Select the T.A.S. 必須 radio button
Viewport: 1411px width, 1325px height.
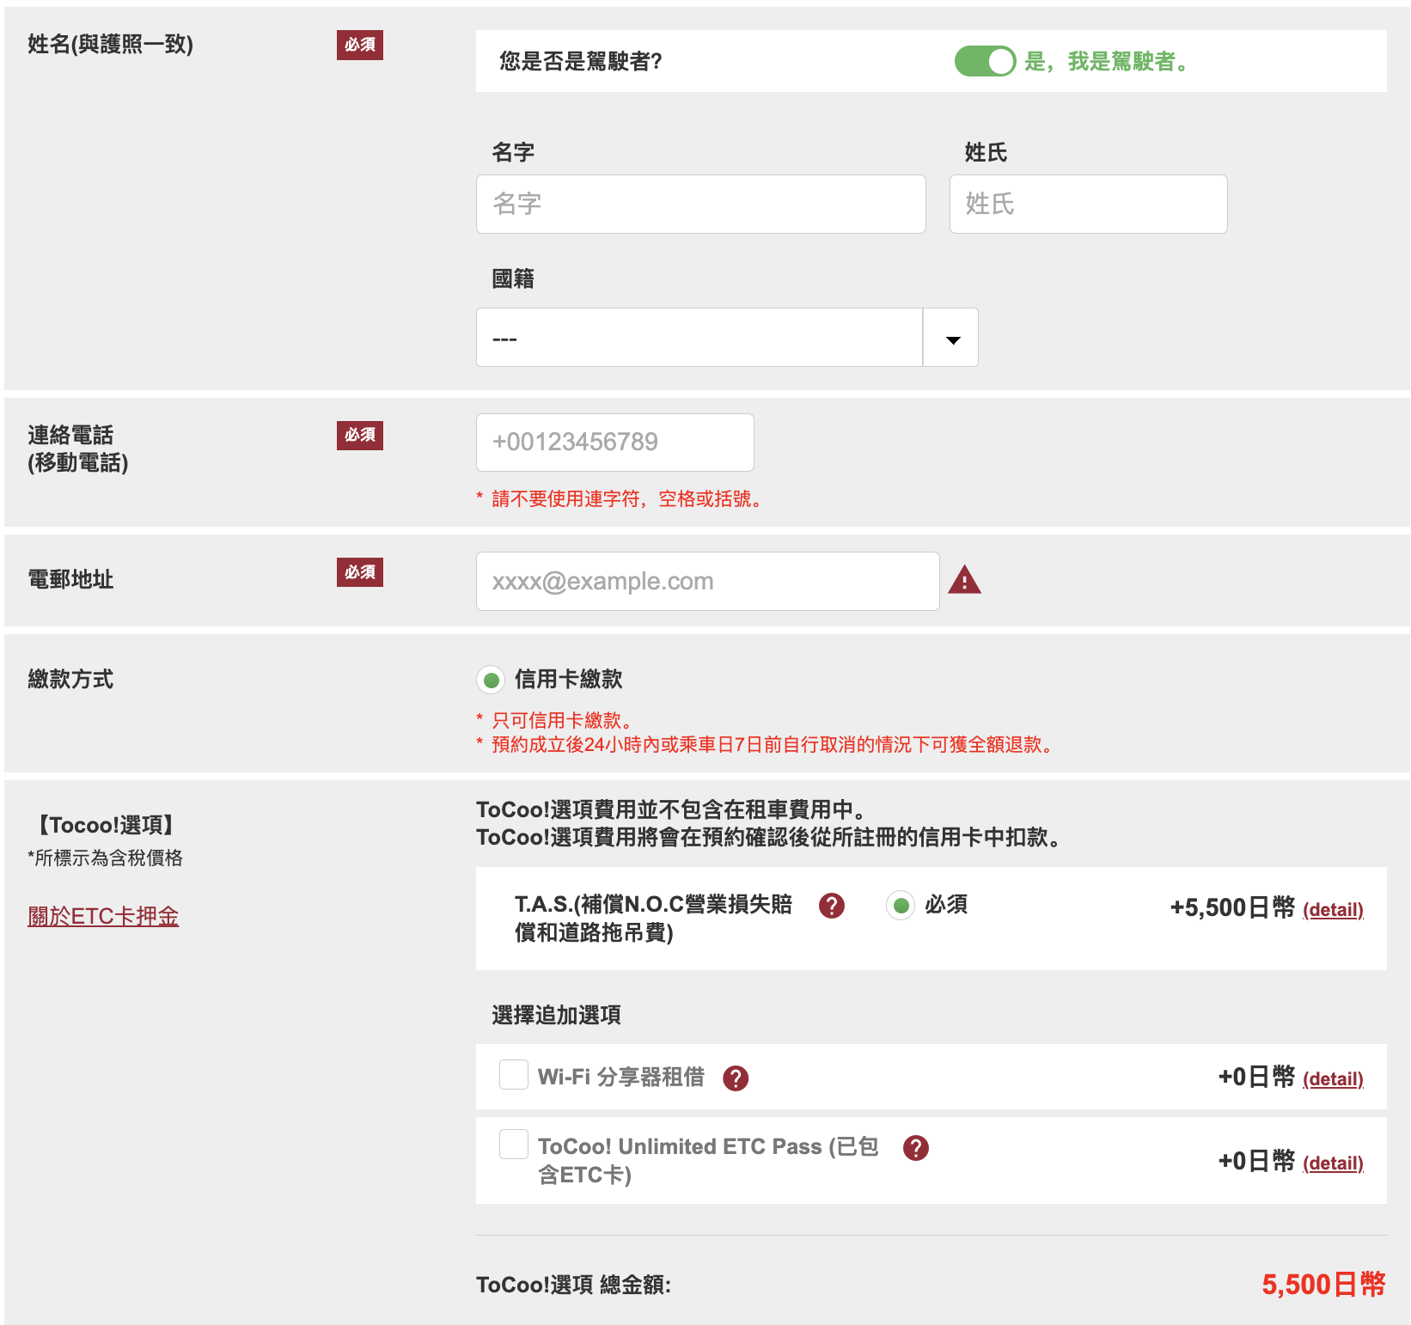(x=901, y=906)
